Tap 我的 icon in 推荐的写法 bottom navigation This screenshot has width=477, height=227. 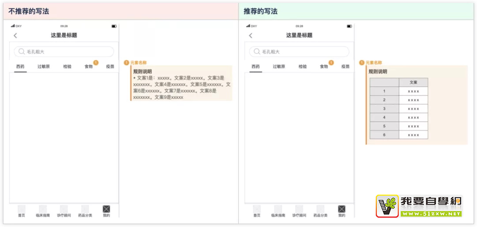tap(341, 209)
